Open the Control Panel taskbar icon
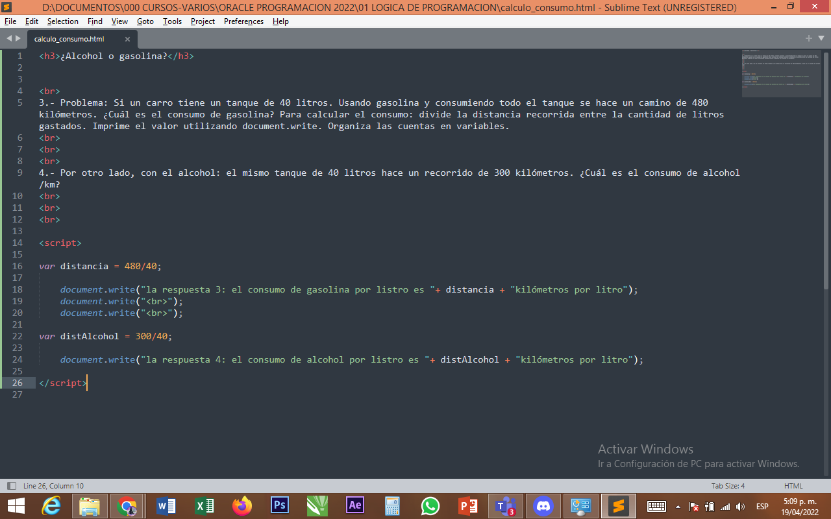Viewport: 831px width, 519px height. [x=580, y=505]
